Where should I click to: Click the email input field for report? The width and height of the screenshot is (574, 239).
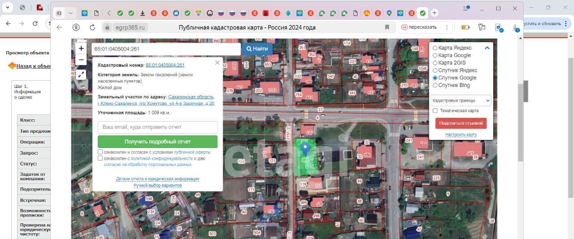(157, 127)
